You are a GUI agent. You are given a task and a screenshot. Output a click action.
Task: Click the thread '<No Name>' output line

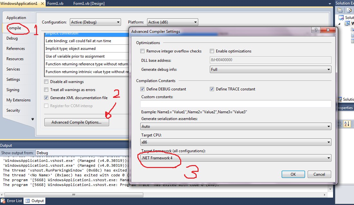(66, 175)
